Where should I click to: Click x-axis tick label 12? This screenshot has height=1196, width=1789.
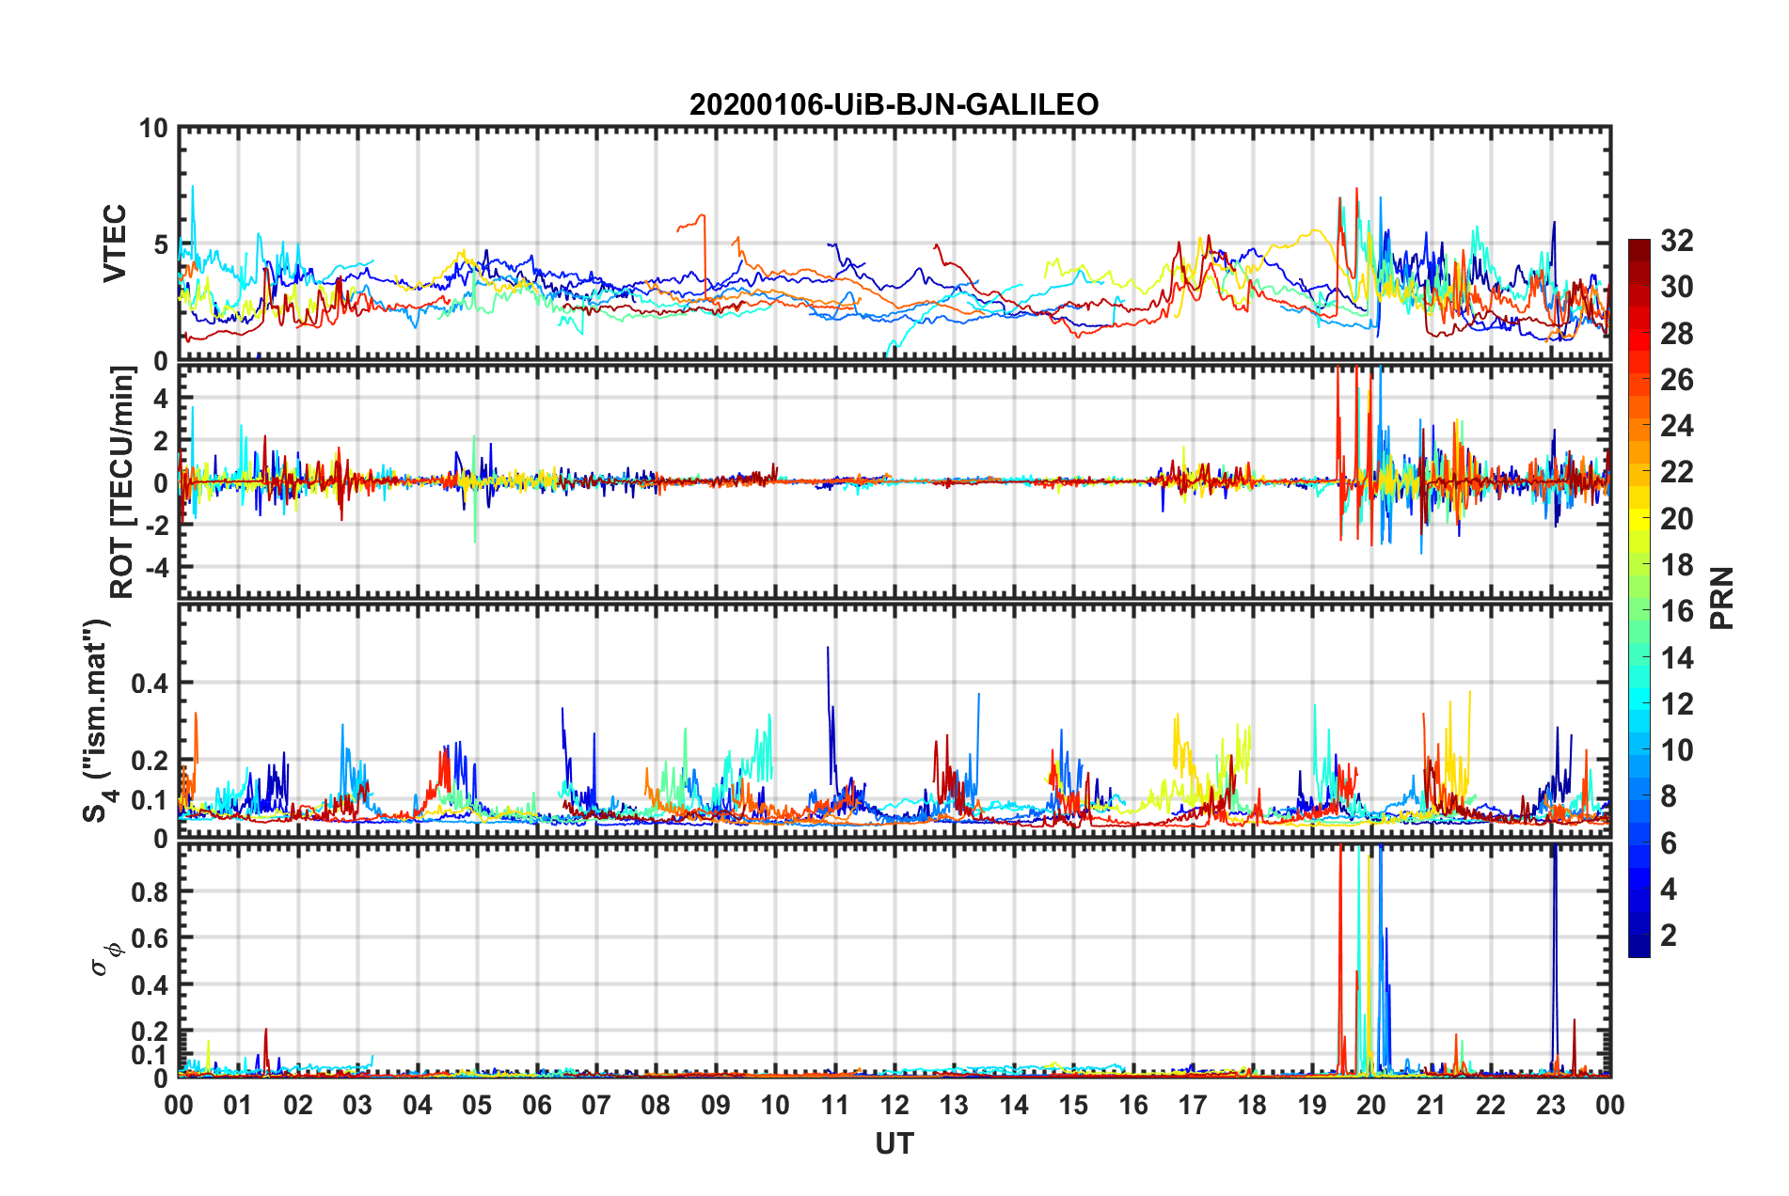tap(894, 1105)
